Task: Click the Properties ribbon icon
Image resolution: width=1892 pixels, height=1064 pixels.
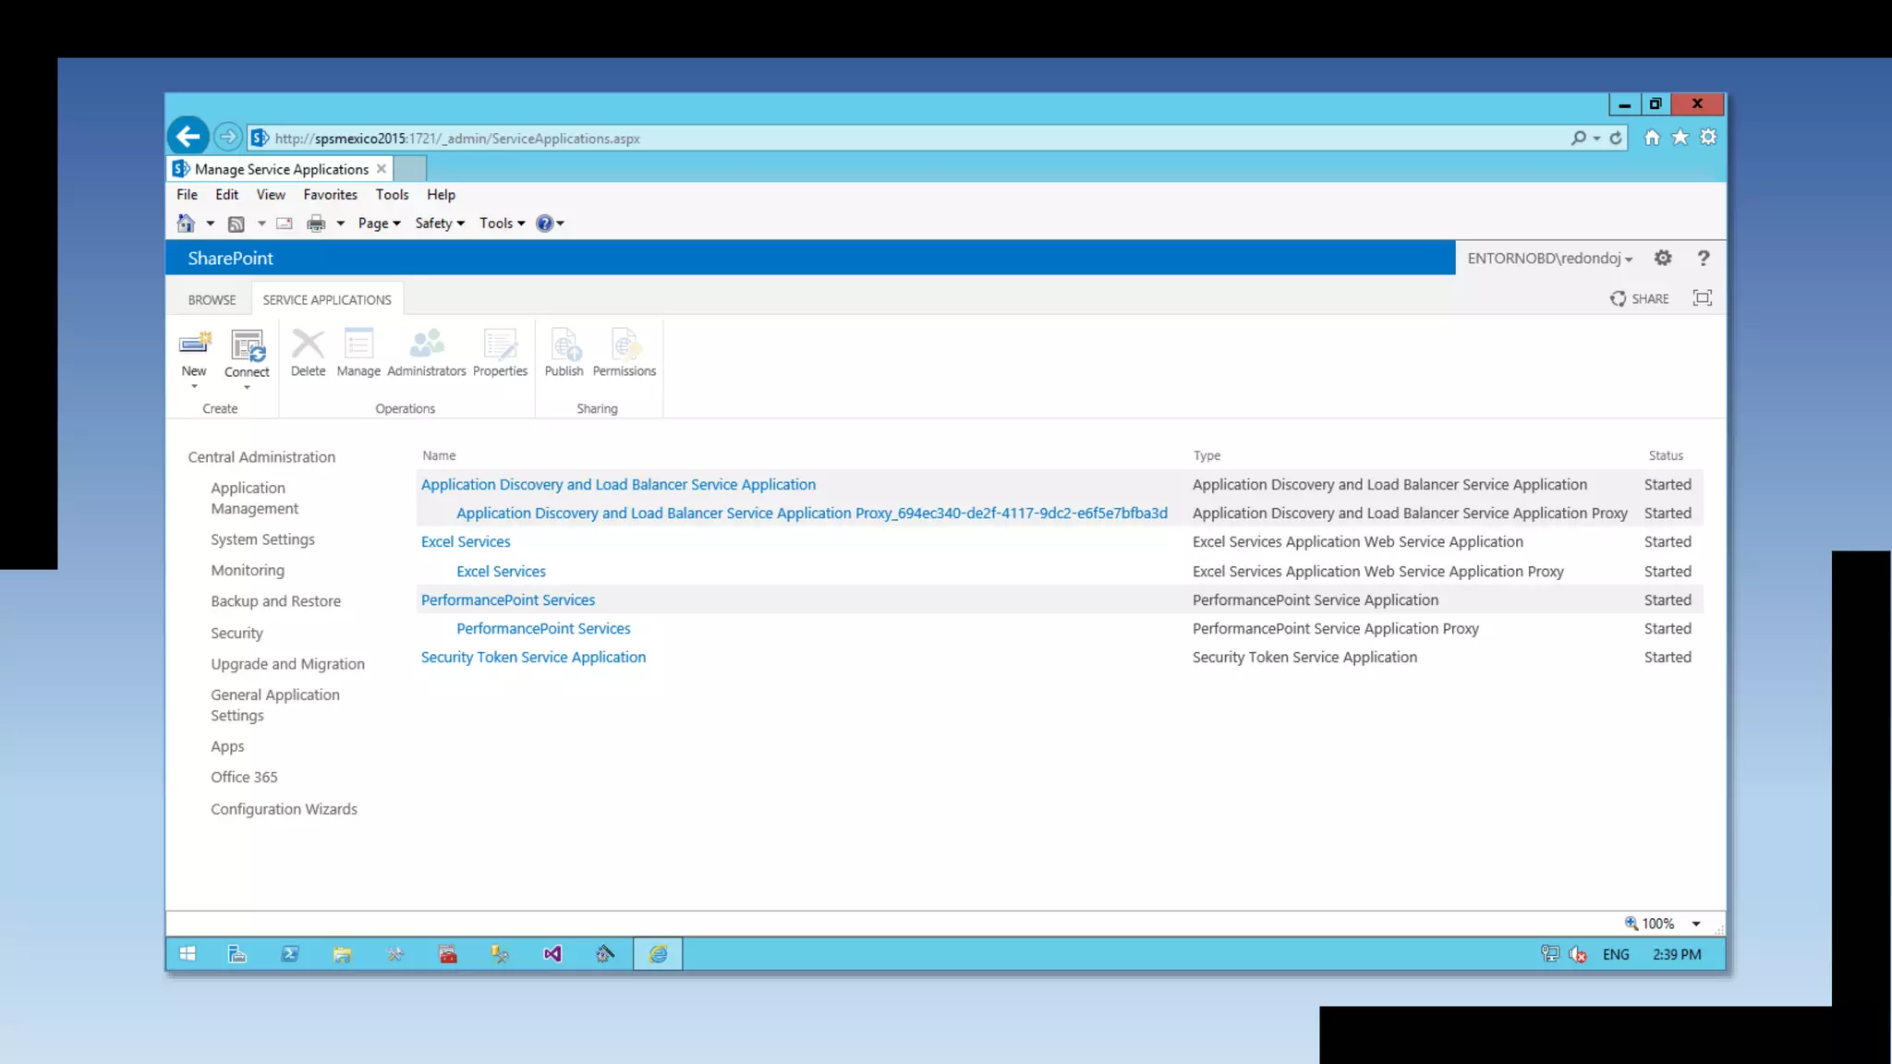Action: point(500,345)
